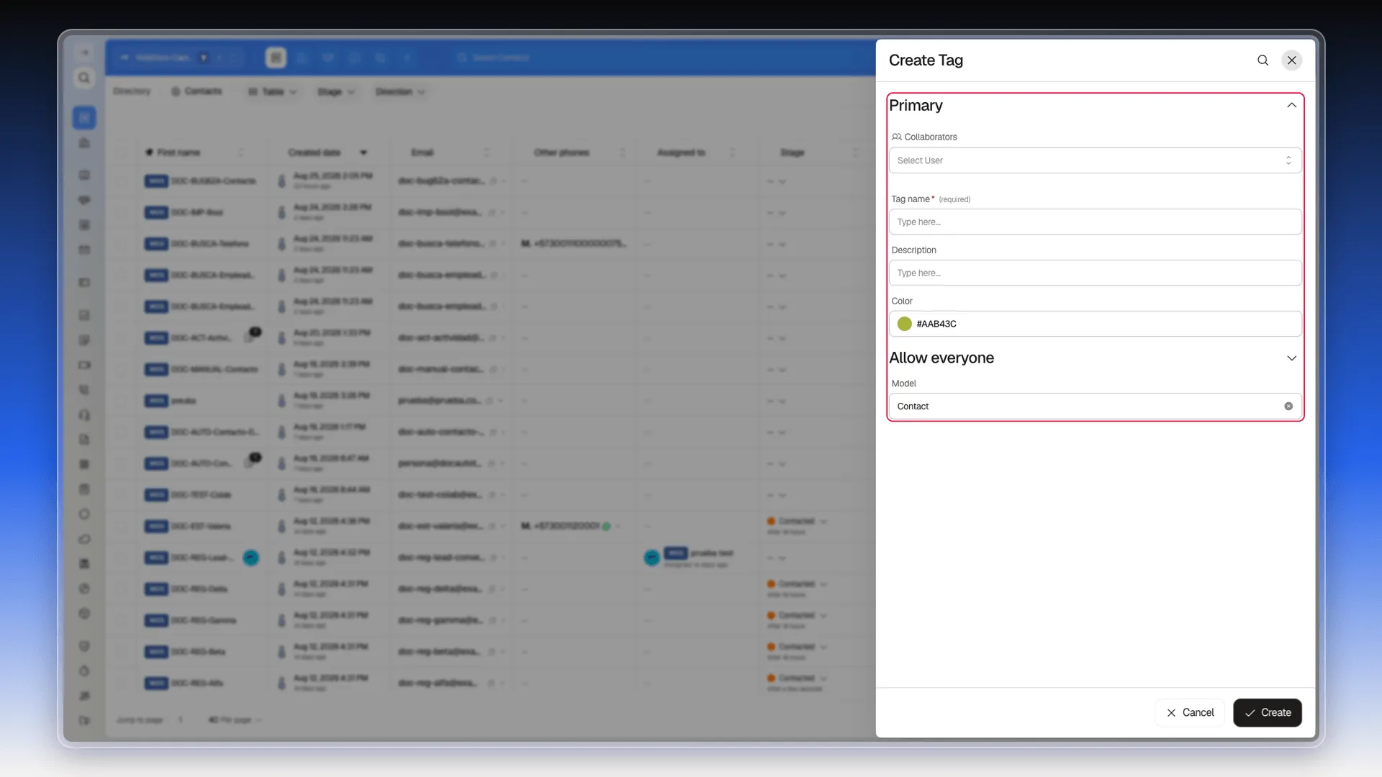The width and height of the screenshot is (1382, 777).
Task: Click the Email column header
Action: point(423,153)
